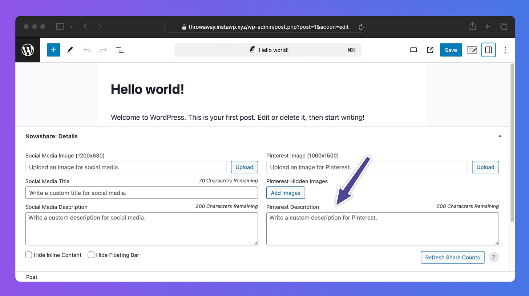Viewport: 529px width, 296px height.
Task: Click the Hello world! post title heading
Action: pyautogui.click(x=148, y=89)
